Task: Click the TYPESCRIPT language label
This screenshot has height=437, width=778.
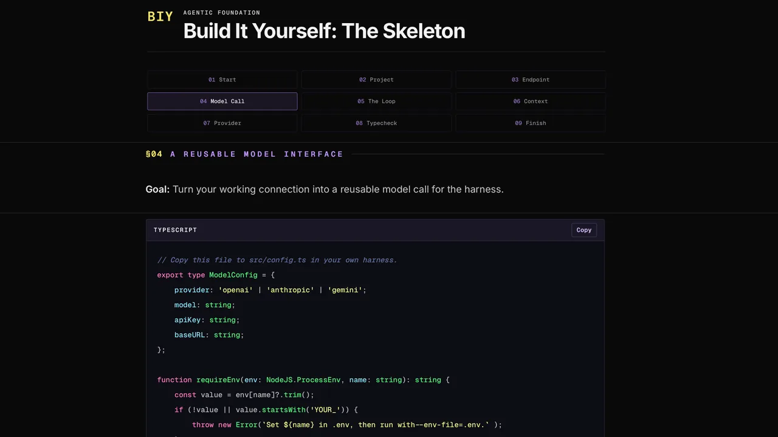Action: [175, 230]
